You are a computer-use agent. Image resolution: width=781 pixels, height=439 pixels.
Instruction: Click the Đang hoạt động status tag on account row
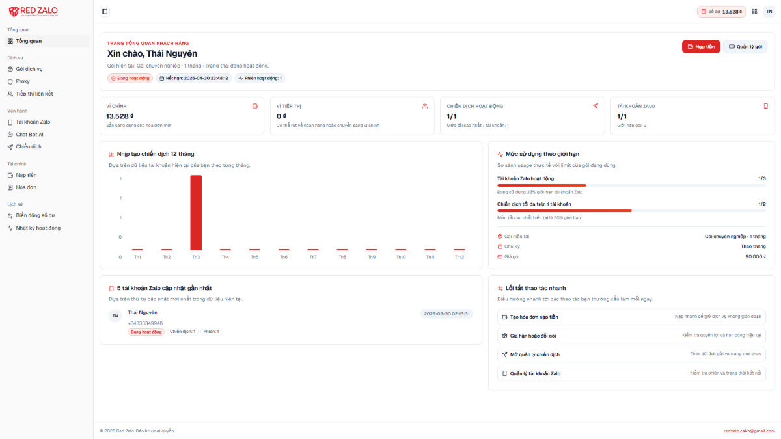(x=146, y=332)
